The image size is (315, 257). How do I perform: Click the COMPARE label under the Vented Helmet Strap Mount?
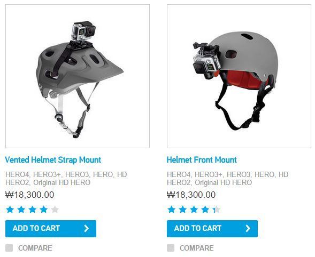click(35, 248)
